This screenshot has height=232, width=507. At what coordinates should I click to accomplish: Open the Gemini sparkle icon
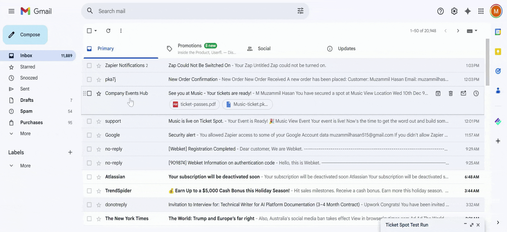(x=468, y=11)
